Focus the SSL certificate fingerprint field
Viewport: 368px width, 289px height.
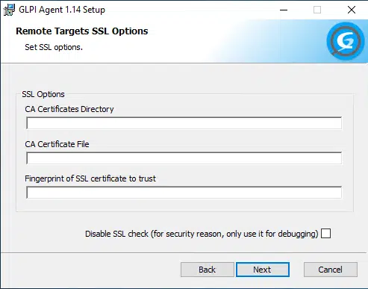pyautogui.click(x=184, y=193)
